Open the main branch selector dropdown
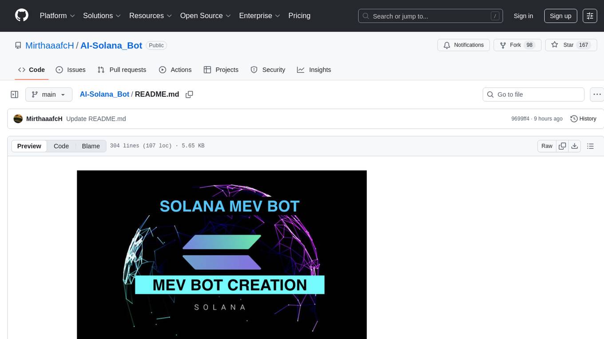Viewport: 604px width, 339px height. [49, 95]
